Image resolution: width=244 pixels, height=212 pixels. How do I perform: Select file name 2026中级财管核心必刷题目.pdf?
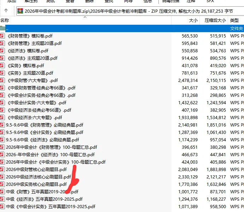coord(36,169)
